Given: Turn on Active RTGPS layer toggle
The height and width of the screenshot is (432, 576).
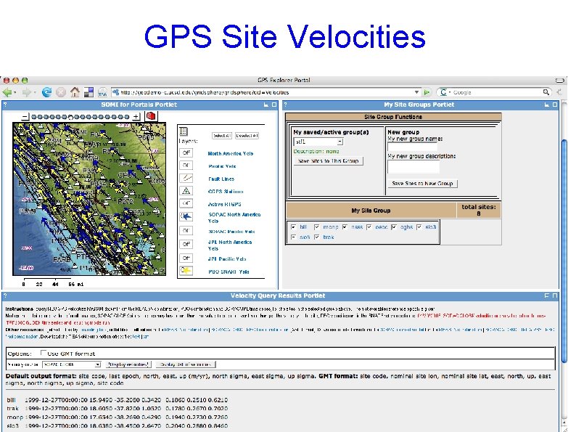Looking at the screenshot, I should (x=186, y=203).
